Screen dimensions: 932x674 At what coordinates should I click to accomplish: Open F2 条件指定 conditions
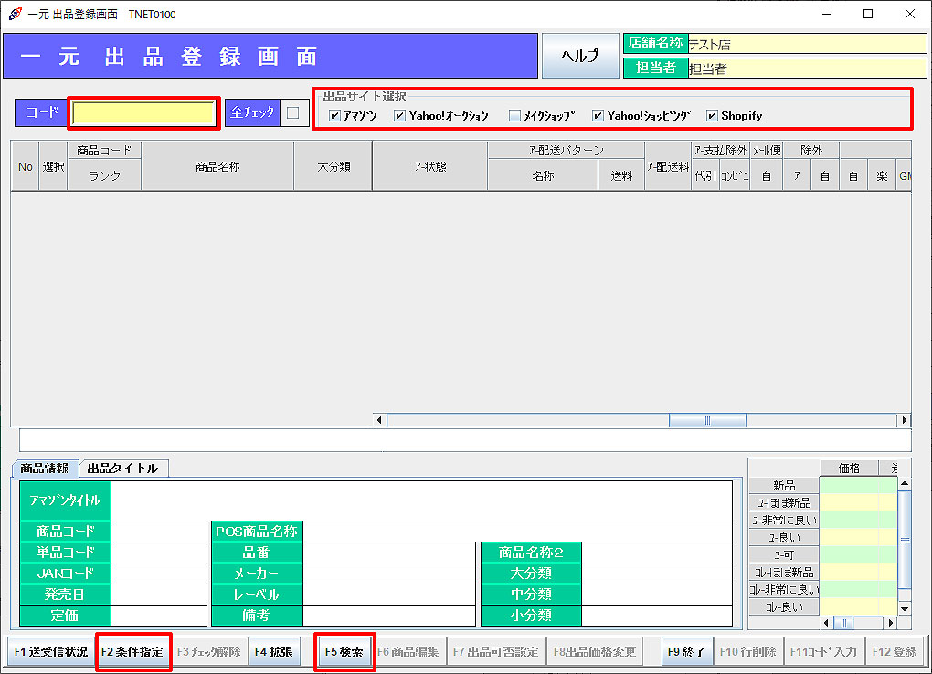(132, 652)
